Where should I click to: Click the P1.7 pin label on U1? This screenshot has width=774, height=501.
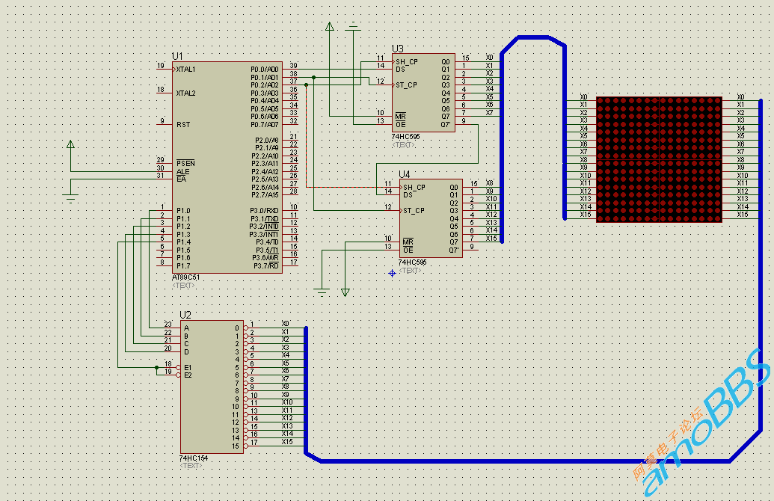click(x=183, y=266)
